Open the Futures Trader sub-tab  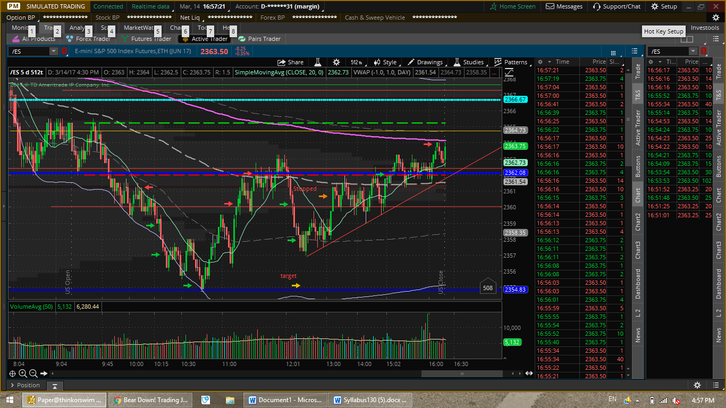(146, 39)
